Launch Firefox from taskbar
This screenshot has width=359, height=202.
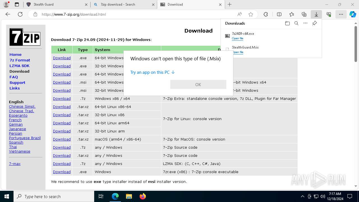(142, 196)
